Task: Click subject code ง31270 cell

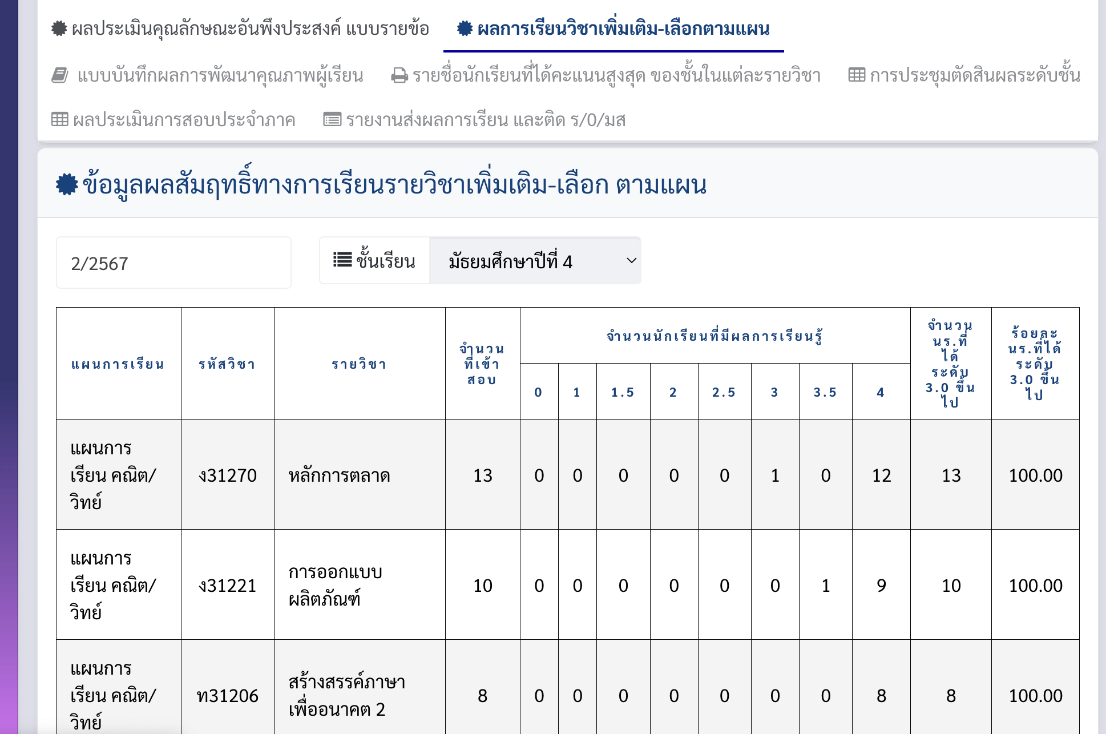Action: pyautogui.click(x=227, y=475)
